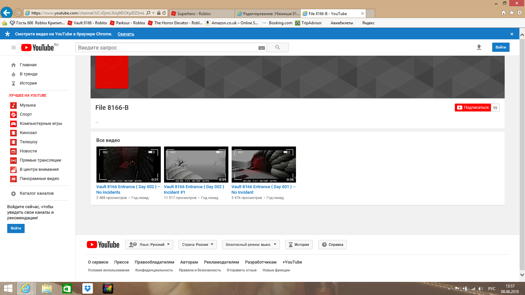Image resolution: width=525 pixels, height=295 pixels.
Task: Click the upload video arrow icon
Action: point(479,47)
